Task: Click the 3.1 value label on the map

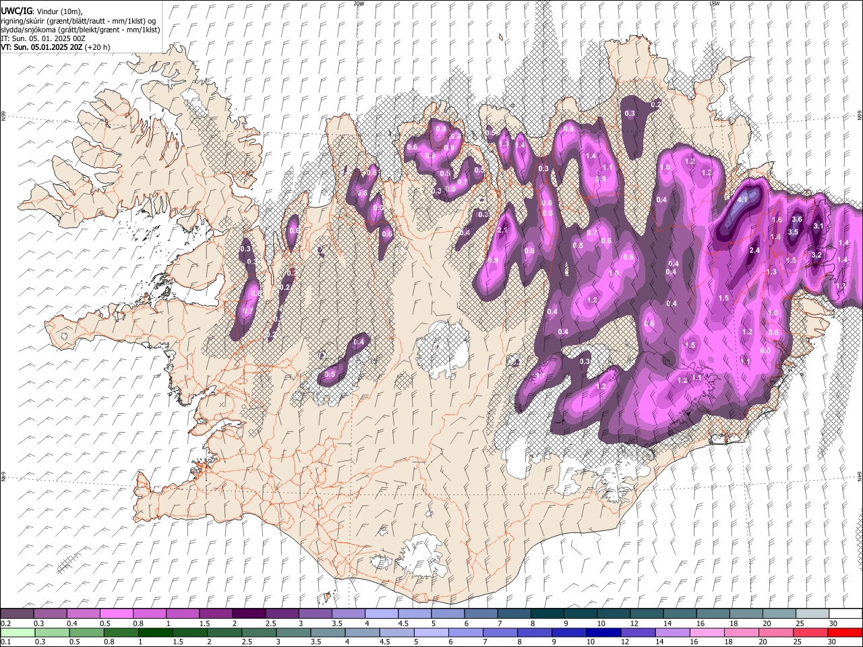Action: [819, 226]
